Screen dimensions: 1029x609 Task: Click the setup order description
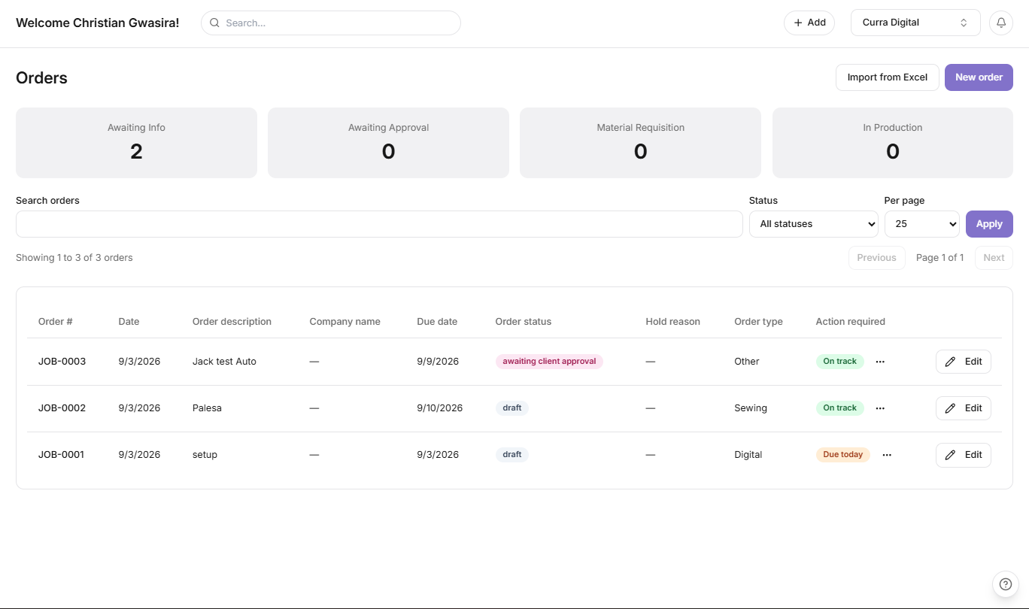point(205,455)
